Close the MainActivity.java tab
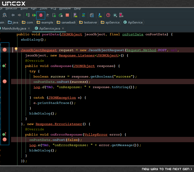The height and width of the screenshot is (172, 194). pos(29,28)
